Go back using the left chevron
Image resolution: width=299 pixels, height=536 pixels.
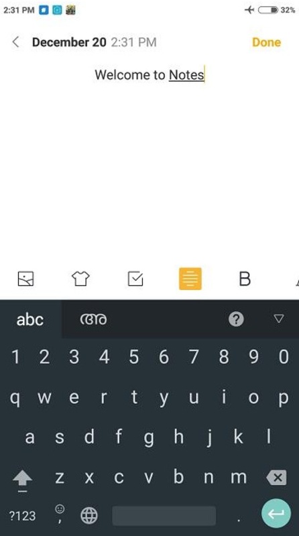15,42
